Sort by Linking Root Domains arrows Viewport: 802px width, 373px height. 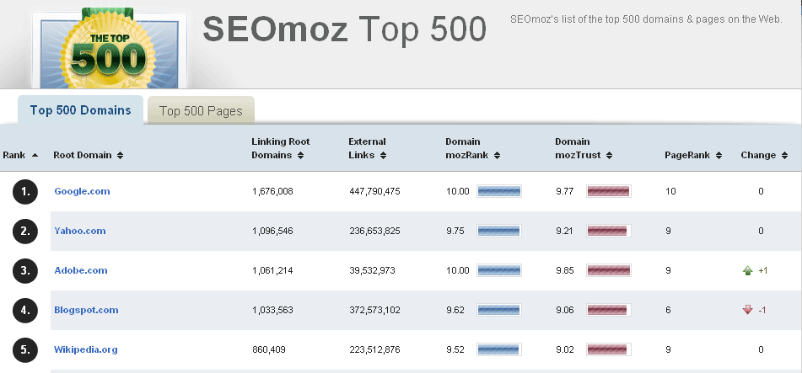tap(301, 155)
